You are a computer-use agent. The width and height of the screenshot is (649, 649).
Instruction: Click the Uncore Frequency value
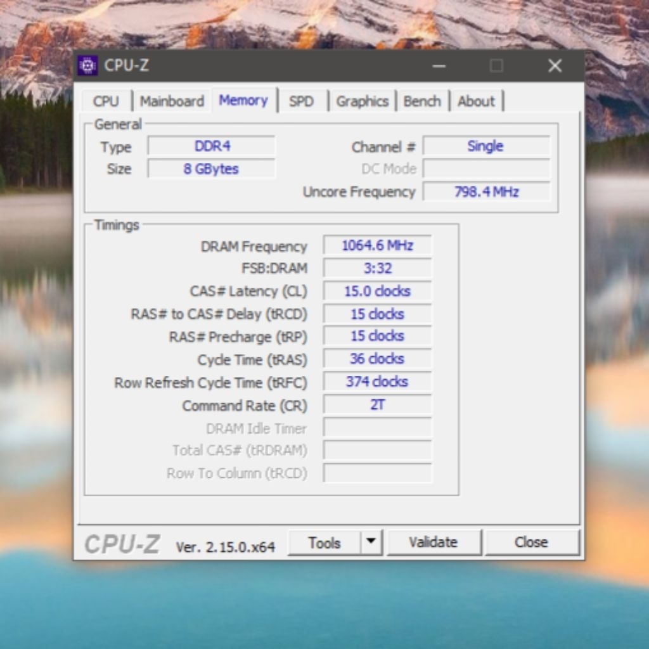(x=486, y=191)
